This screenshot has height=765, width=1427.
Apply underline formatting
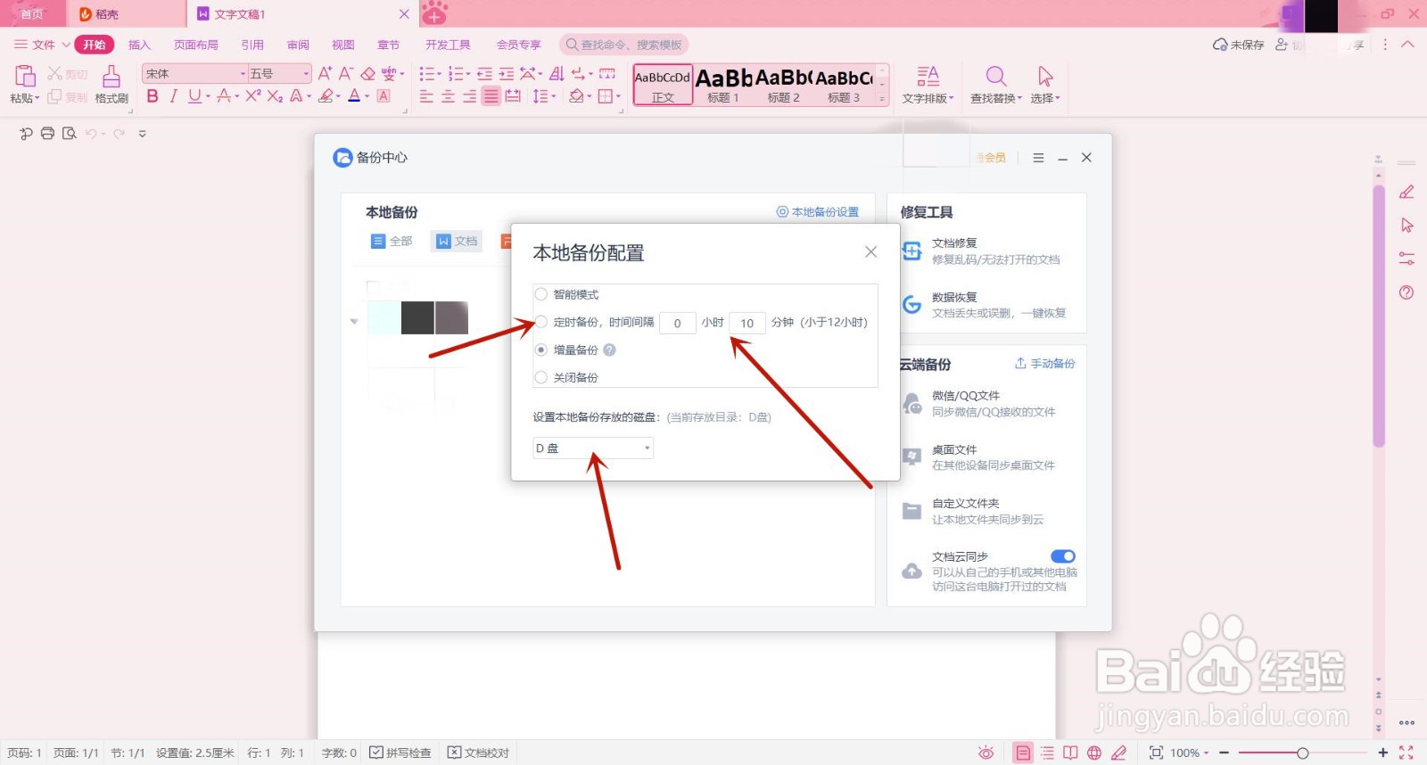[x=194, y=96]
